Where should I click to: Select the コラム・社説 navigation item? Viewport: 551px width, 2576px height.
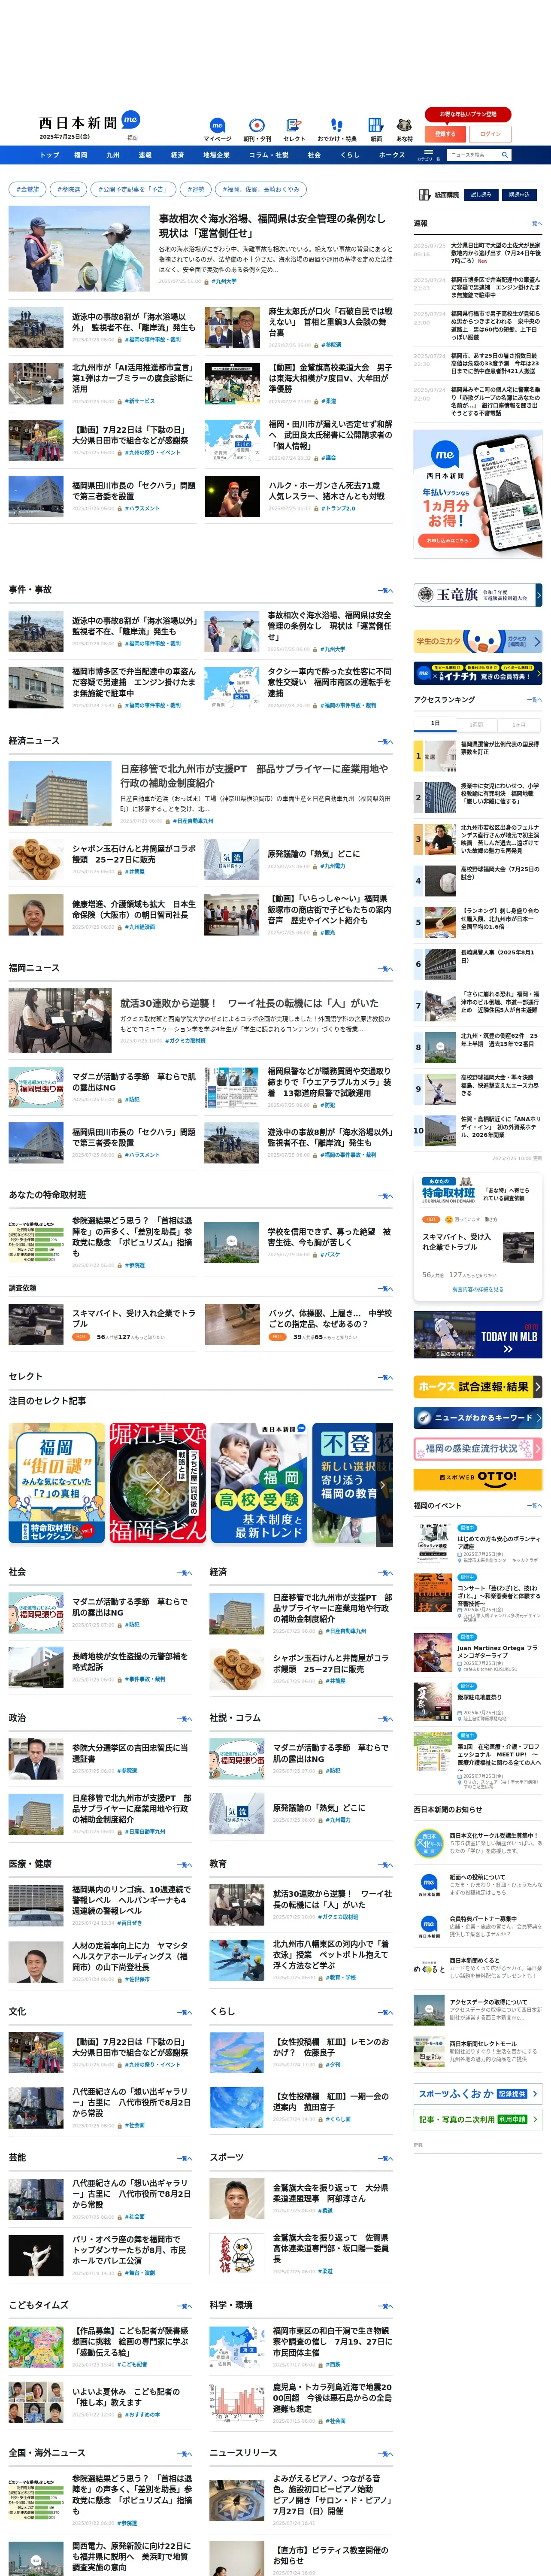tap(268, 155)
